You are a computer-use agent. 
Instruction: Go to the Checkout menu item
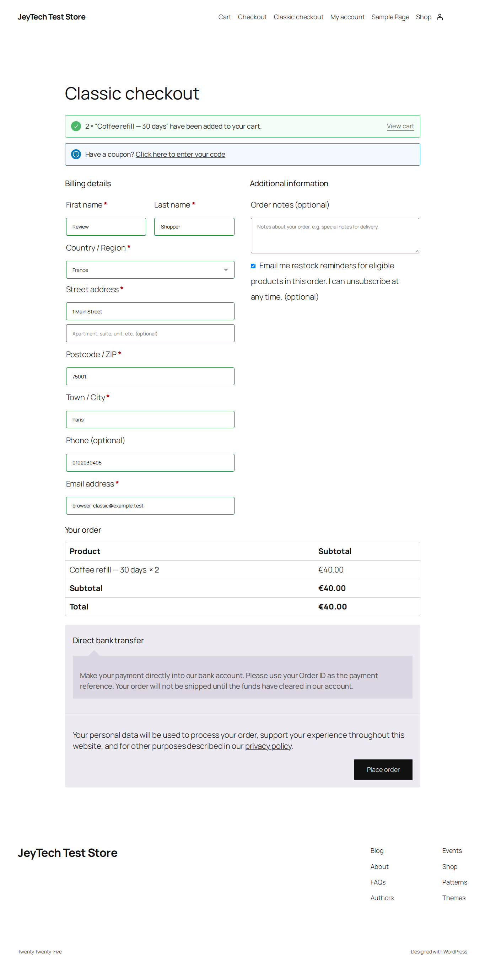(252, 17)
